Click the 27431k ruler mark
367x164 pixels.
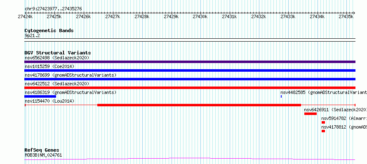pos(229,16)
